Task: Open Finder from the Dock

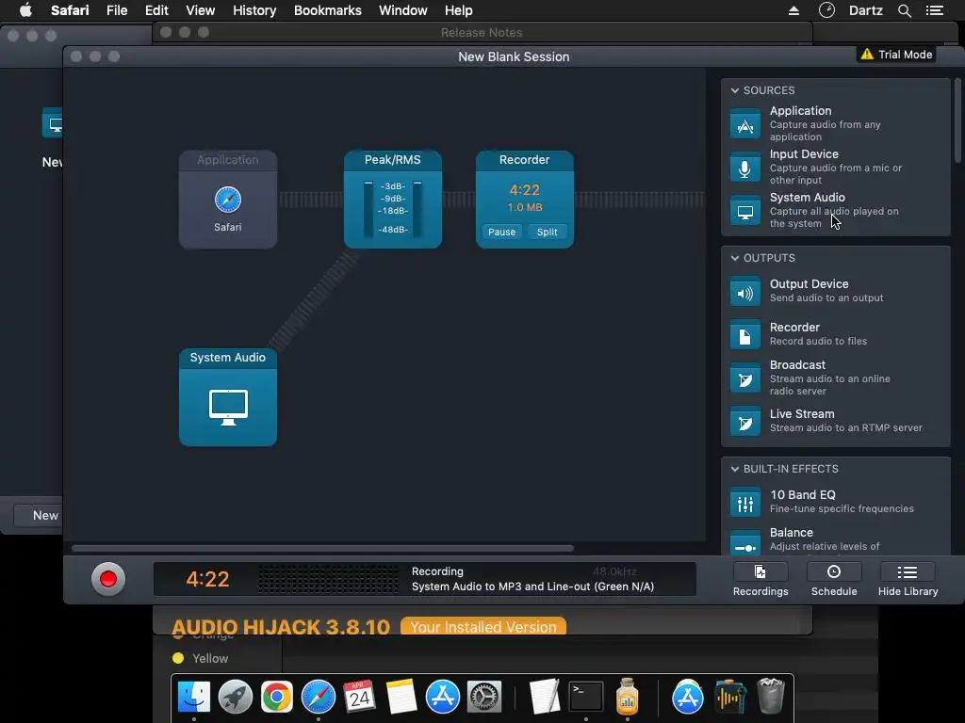Action: (x=194, y=697)
